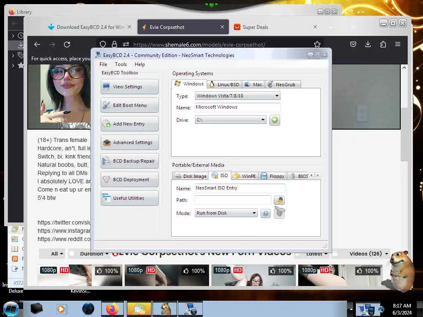Image resolution: width=423 pixels, height=317 pixels.
Task: Select the ISO media tab
Action: 220,175
